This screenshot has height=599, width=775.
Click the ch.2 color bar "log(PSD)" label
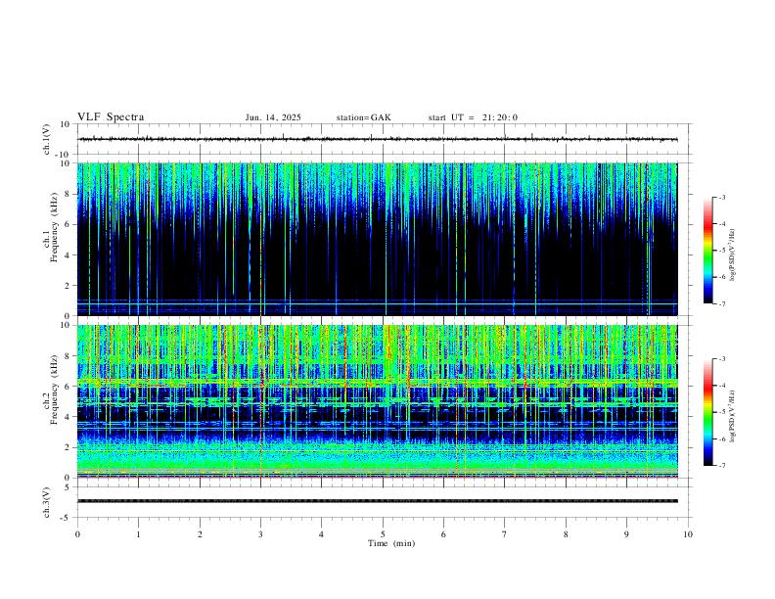pos(733,417)
